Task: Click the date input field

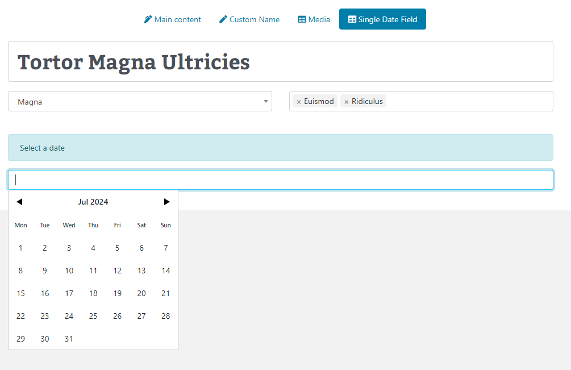Action: click(281, 179)
